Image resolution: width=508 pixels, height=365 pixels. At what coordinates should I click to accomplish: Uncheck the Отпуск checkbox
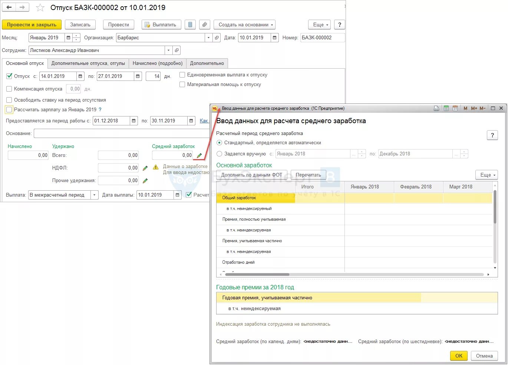point(9,76)
